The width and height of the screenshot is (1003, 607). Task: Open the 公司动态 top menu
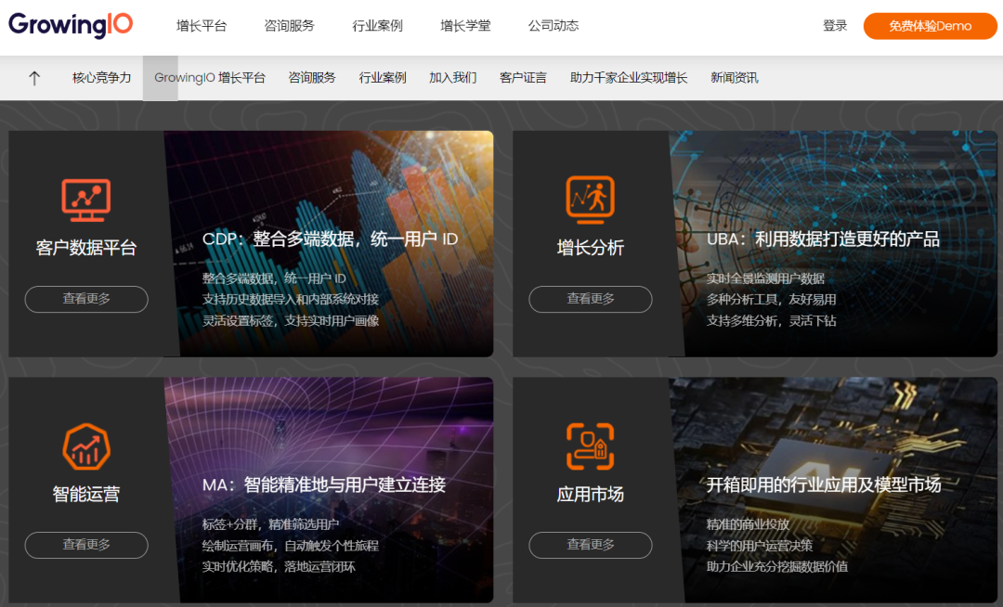[554, 26]
